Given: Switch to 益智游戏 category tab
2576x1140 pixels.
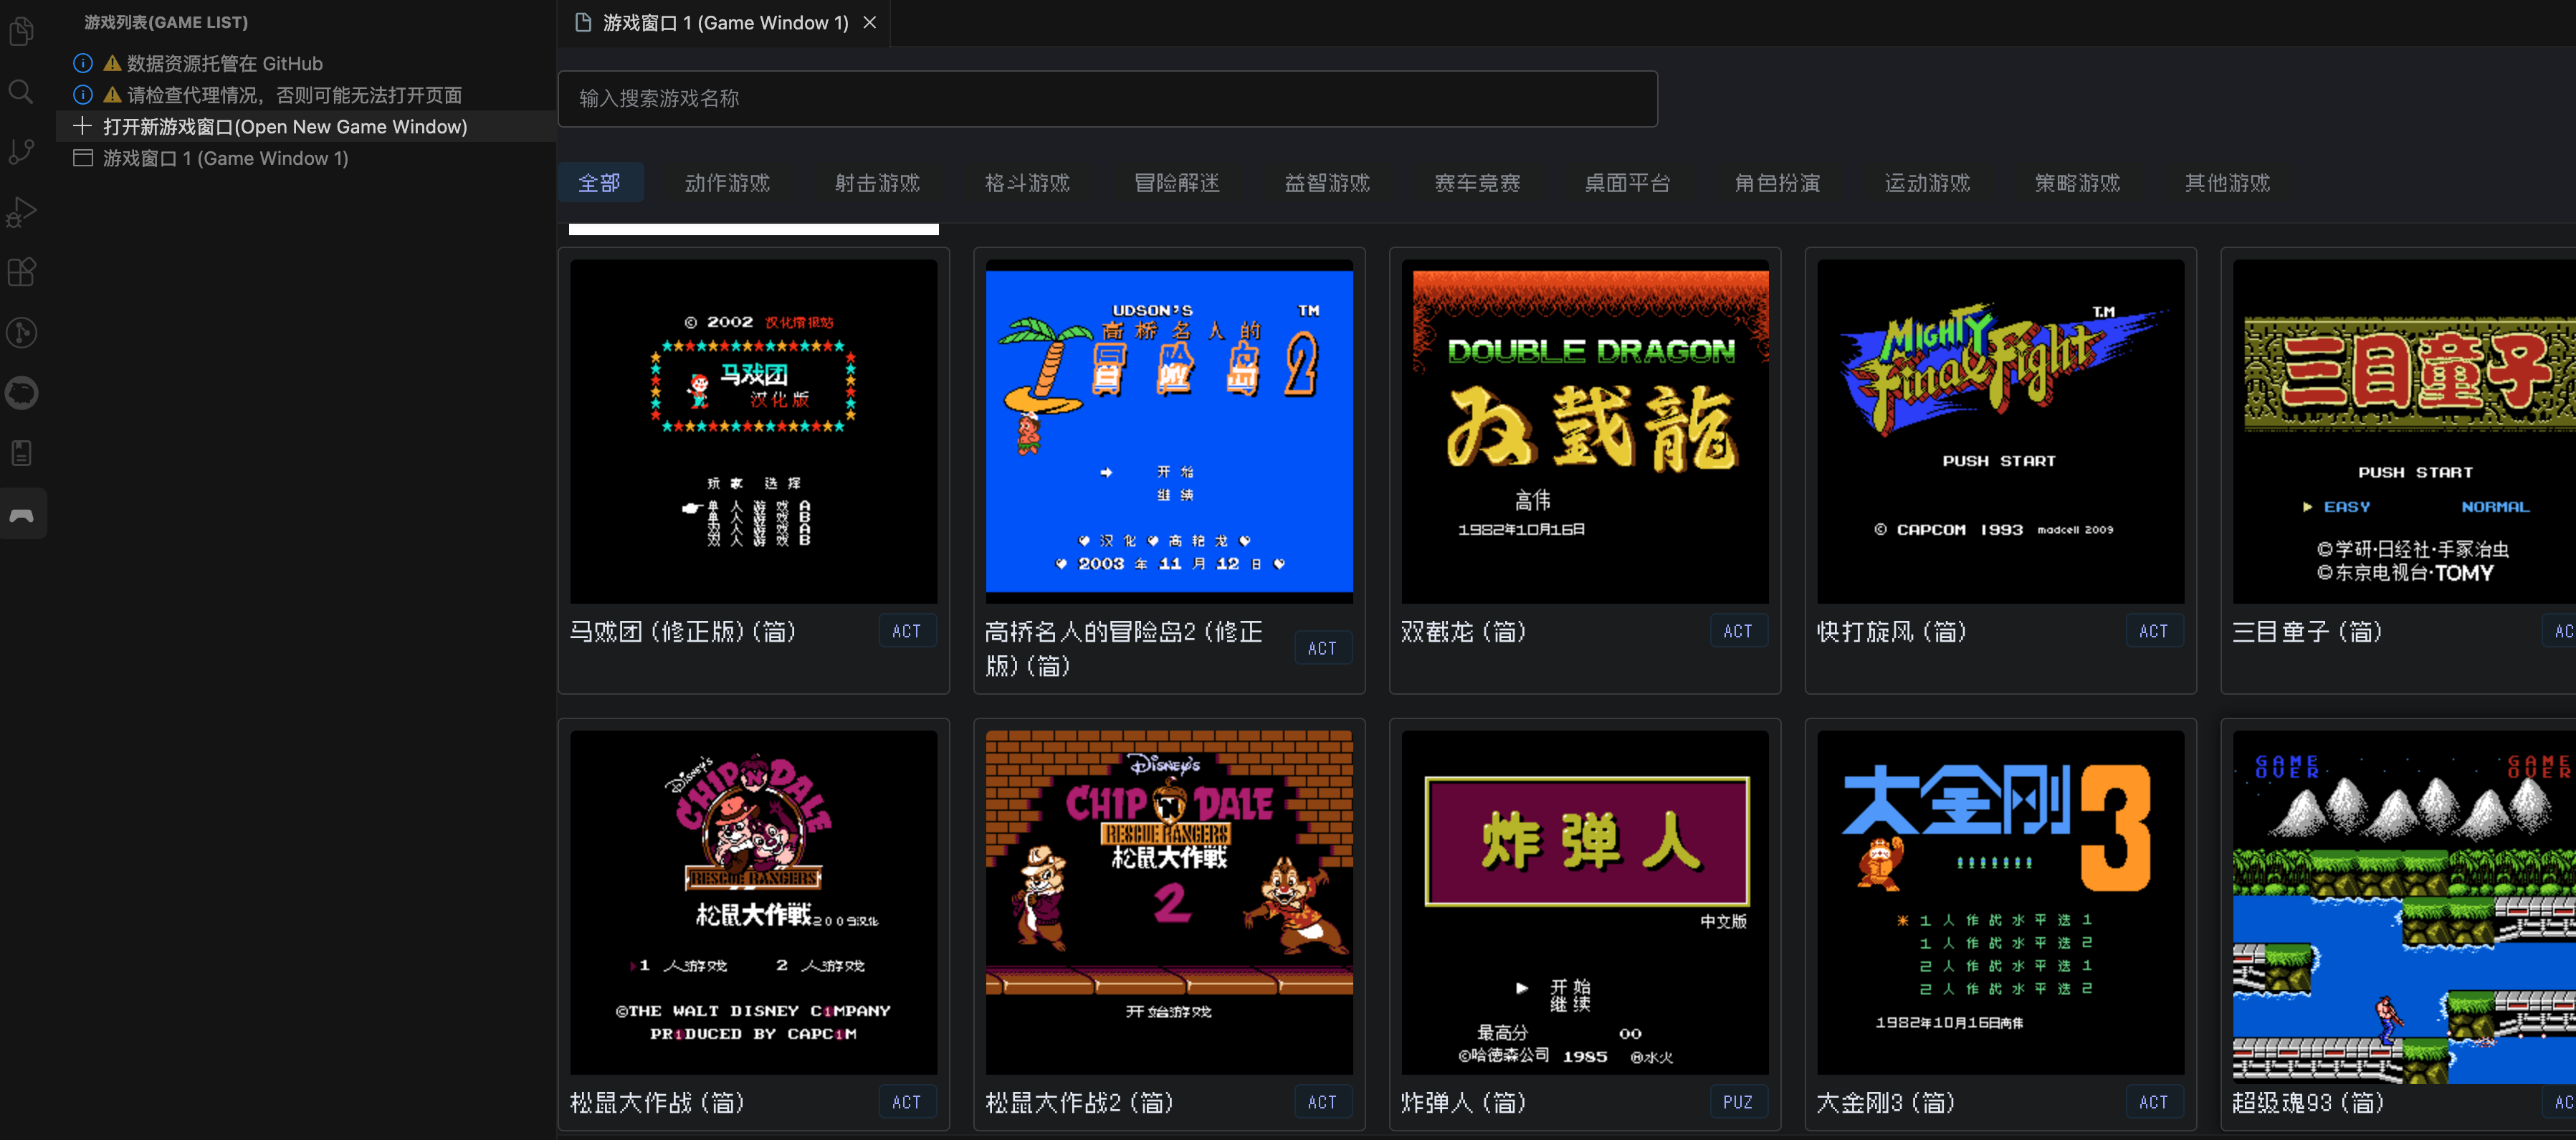Looking at the screenshot, I should coord(1327,183).
